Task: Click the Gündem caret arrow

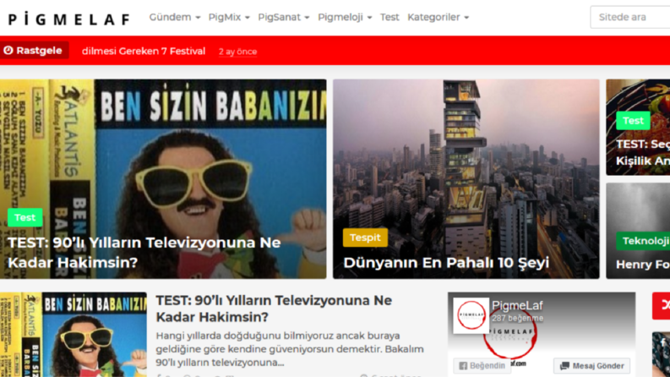Action: tap(198, 18)
